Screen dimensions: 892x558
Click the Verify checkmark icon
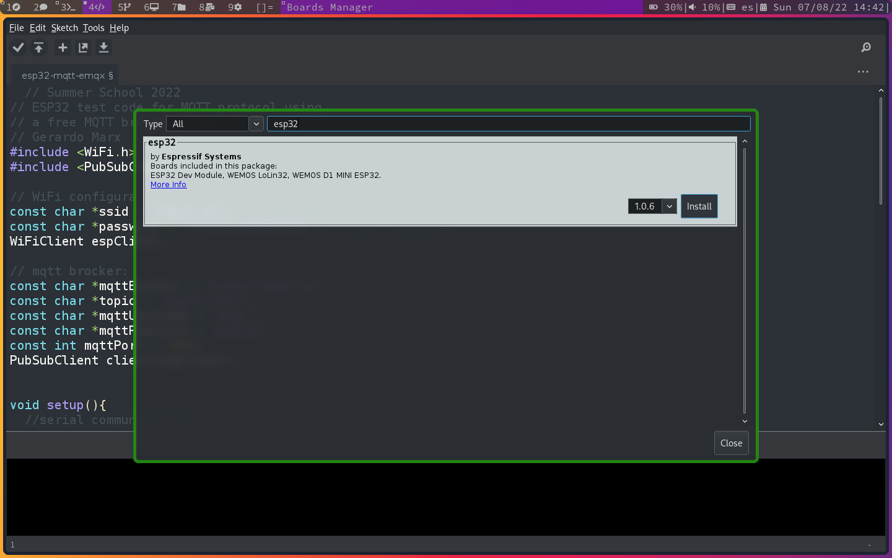pyautogui.click(x=19, y=48)
